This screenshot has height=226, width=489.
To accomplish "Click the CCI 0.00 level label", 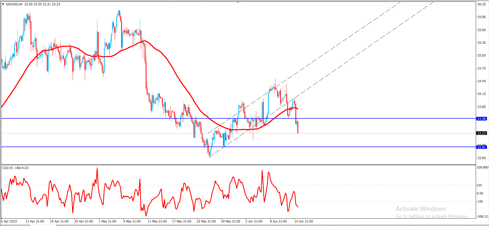I will coord(480,193).
